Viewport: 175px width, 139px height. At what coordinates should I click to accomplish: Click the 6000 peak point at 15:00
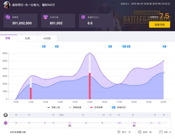coord(90,53)
